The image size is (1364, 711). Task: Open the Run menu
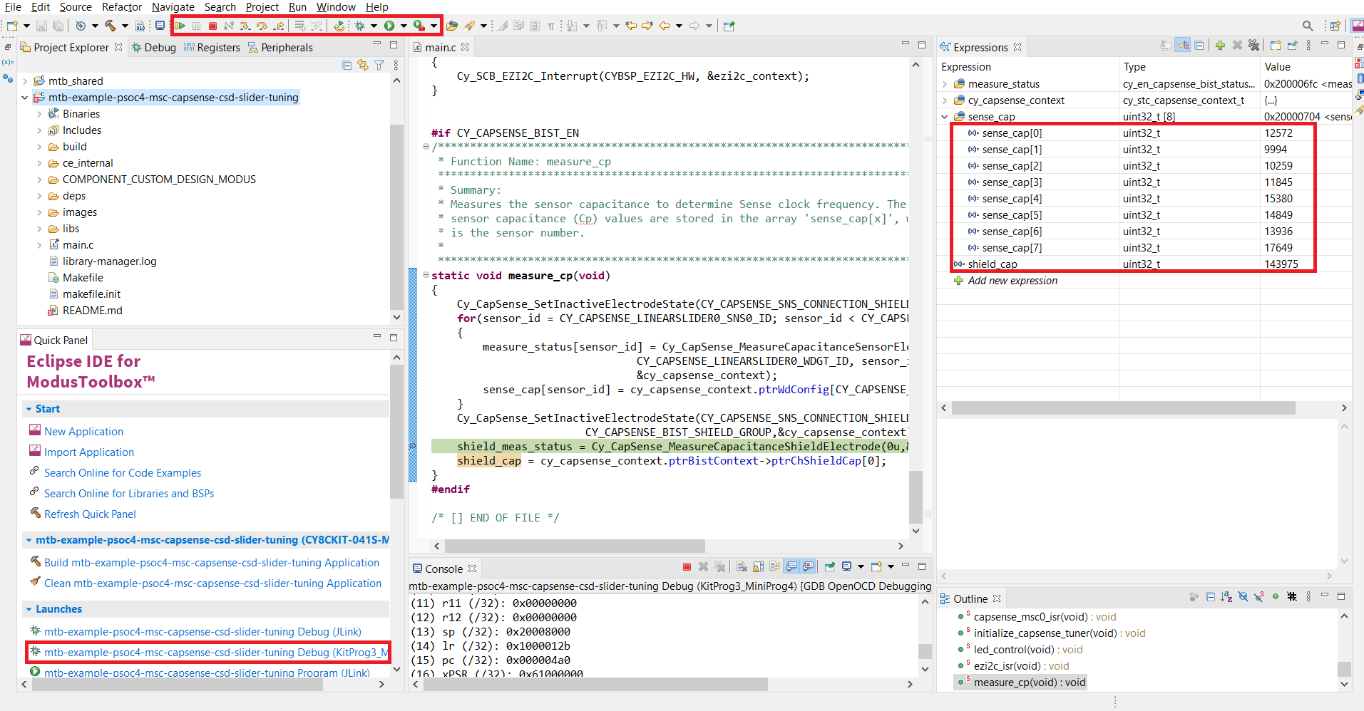(x=297, y=7)
